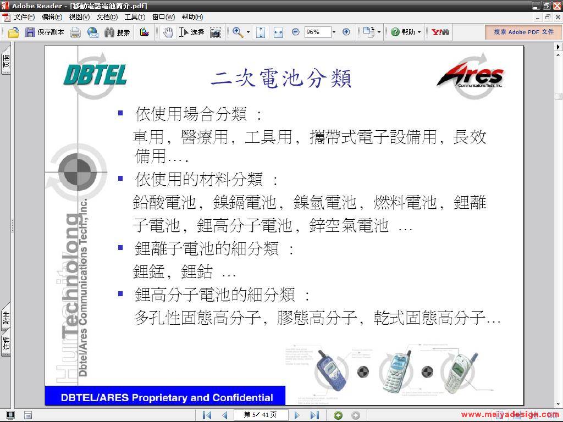Click the zoom out minus button

coord(295,32)
